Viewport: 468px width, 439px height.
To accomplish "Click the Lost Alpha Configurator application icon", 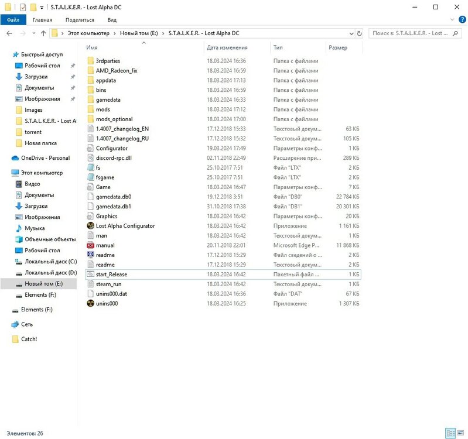I will pos(90,226).
